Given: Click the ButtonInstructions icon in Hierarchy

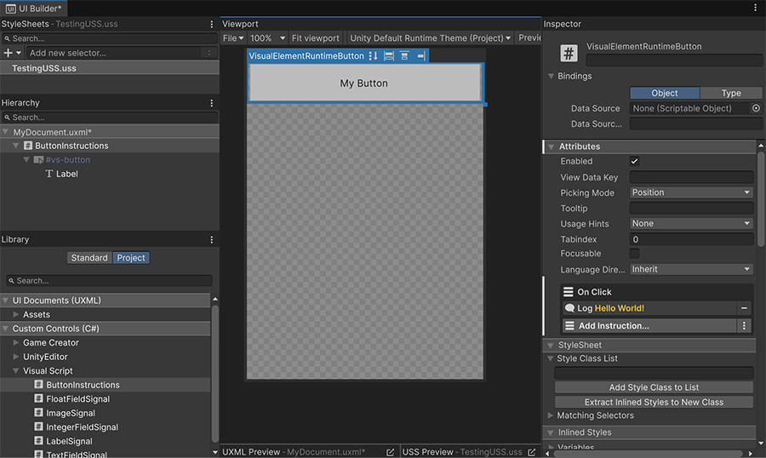Looking at the screenshot, I should click(28, 146).
